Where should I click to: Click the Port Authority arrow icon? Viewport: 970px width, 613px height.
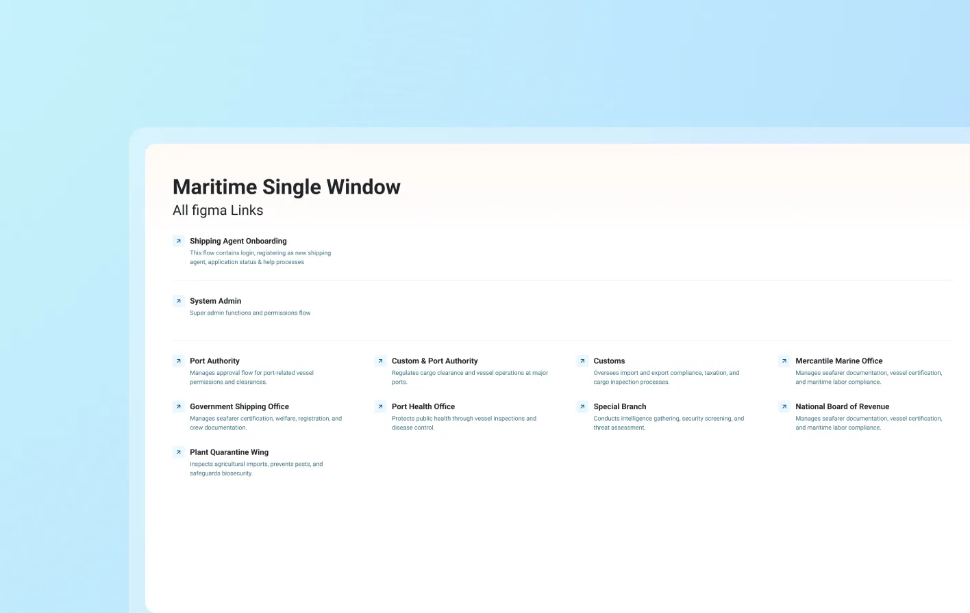(178, 361)
